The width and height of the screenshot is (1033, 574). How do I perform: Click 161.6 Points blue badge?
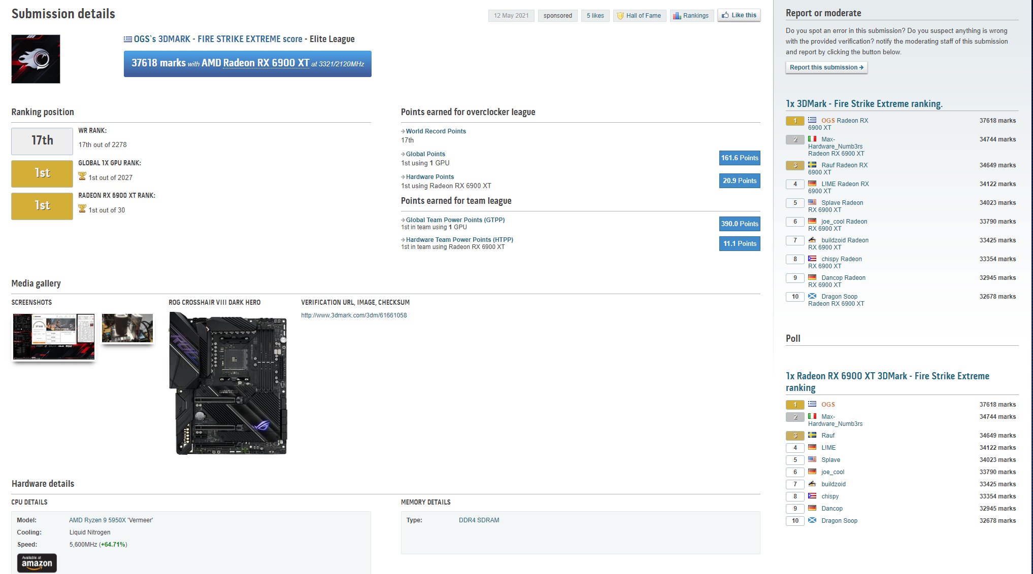pos(739,158)
